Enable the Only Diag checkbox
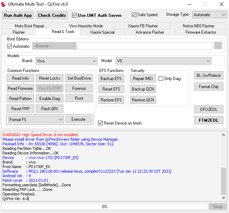This screenshot has height=213, width=229. 161,79
